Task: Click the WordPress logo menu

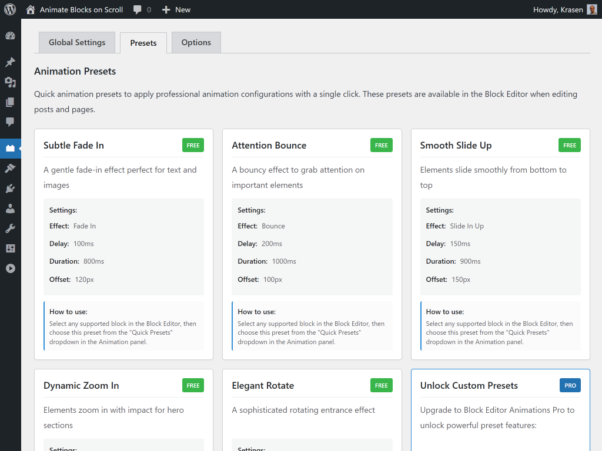Action: tap(10, 9)
